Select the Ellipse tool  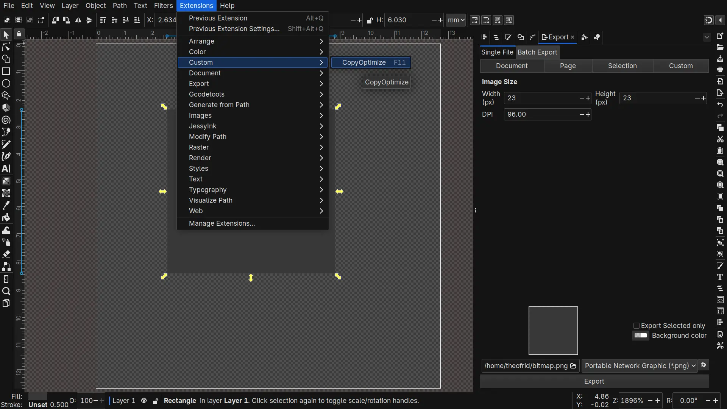pyautogui.click(x=6, y=83)
